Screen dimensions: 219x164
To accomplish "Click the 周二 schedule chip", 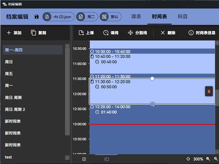I will click(x=87, y=17).
